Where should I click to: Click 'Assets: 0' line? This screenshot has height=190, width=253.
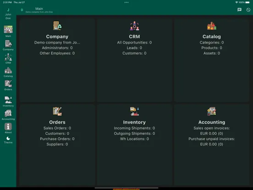(x=212, y=53)
